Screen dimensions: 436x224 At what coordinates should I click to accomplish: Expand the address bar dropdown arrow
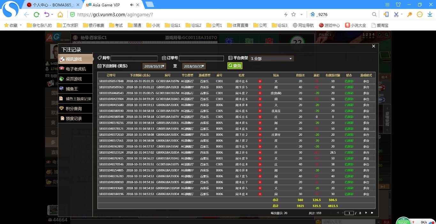point(301,15)
